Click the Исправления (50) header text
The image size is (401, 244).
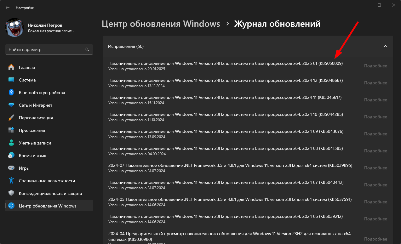point(126,46)
